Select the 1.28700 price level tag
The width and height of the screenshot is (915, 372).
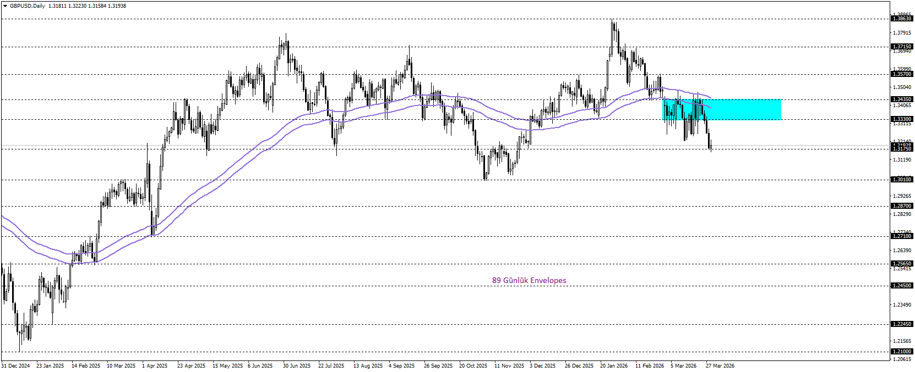coord(902,206)
